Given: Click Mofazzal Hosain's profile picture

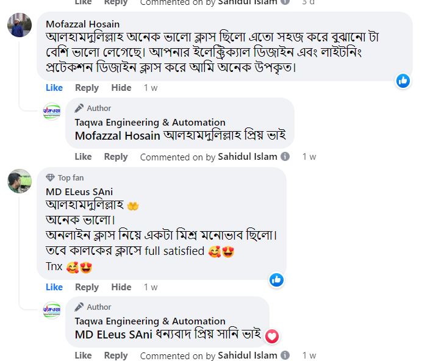Looking at the screenshot, I should click(x=19, y=26).
